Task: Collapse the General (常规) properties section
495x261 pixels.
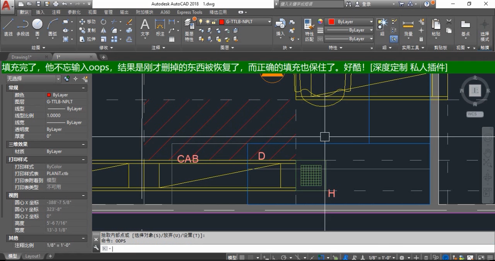Action: (83, 88)
